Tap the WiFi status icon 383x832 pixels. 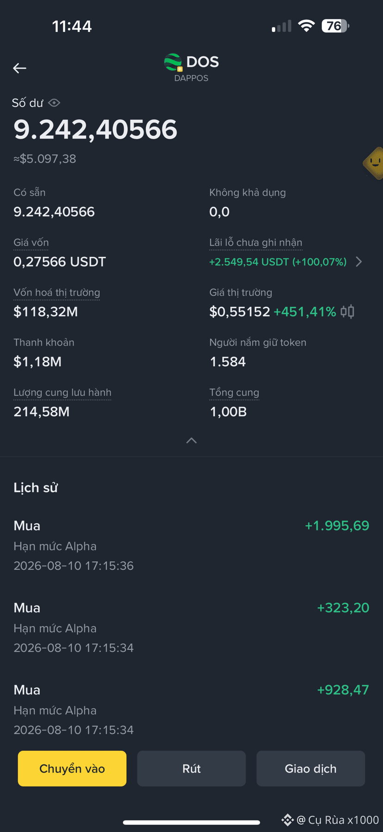click(x=306, y=26)
